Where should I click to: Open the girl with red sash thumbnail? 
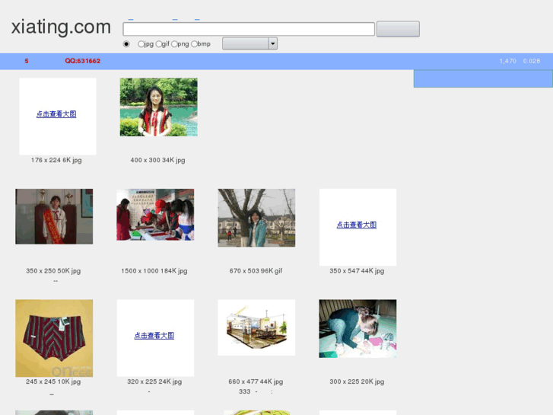54,216
